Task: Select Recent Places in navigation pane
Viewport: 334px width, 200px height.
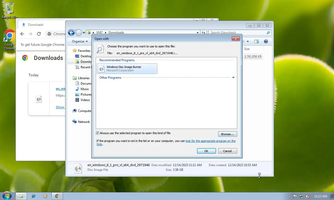Action: coord(83,67)
